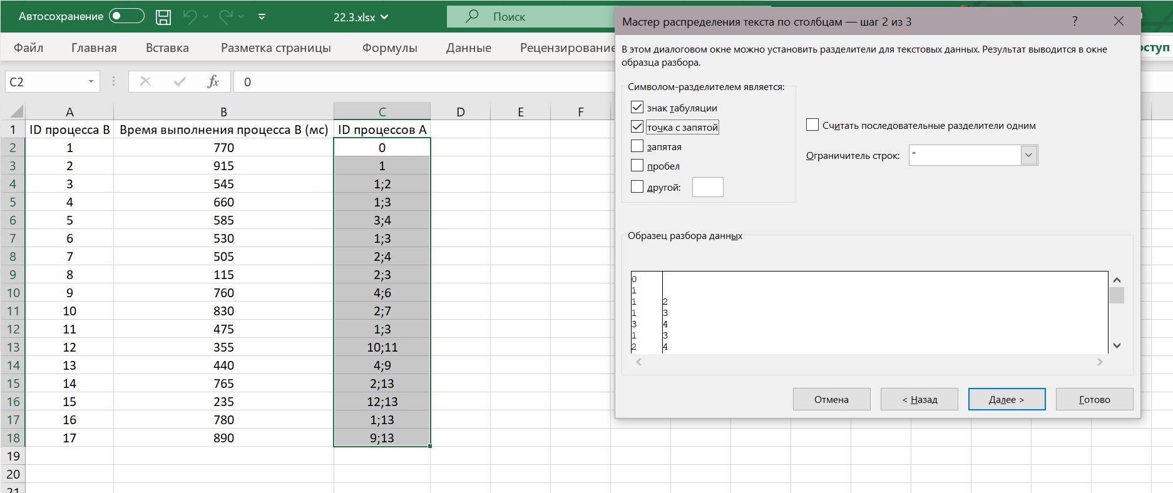Uncheck the 'знак табуляции' checkbox
This screenshot has width=1173, height=493.
637,108
